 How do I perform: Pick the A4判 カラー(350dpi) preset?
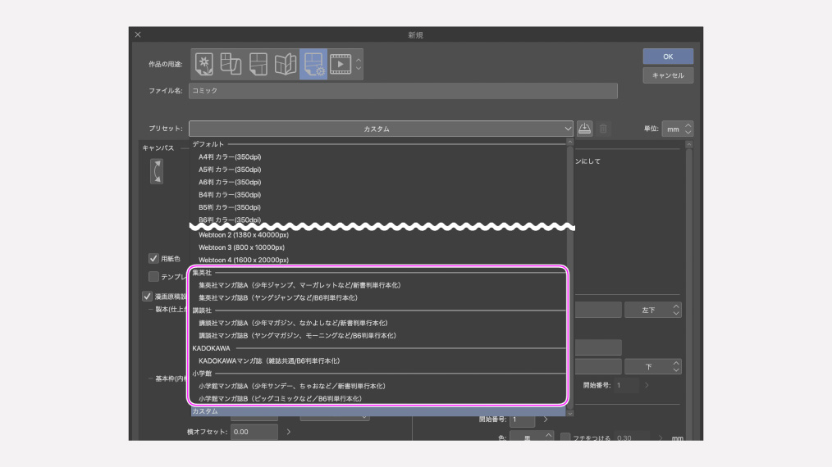[230, 156]
